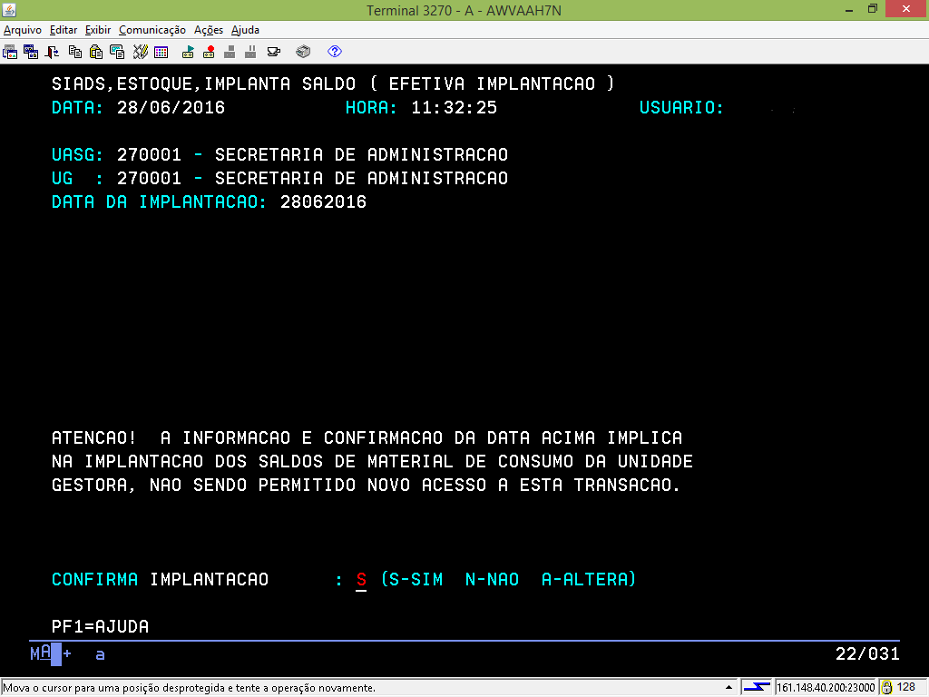Restore down the Terminal 3270 window
This screenshot has height=697, width=929.
click(872, 9)
